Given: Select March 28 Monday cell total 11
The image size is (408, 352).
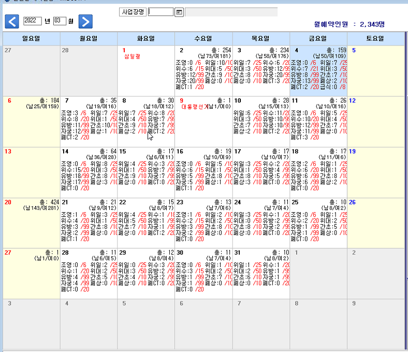Looking at the screenshot, I should coord(89,273).
